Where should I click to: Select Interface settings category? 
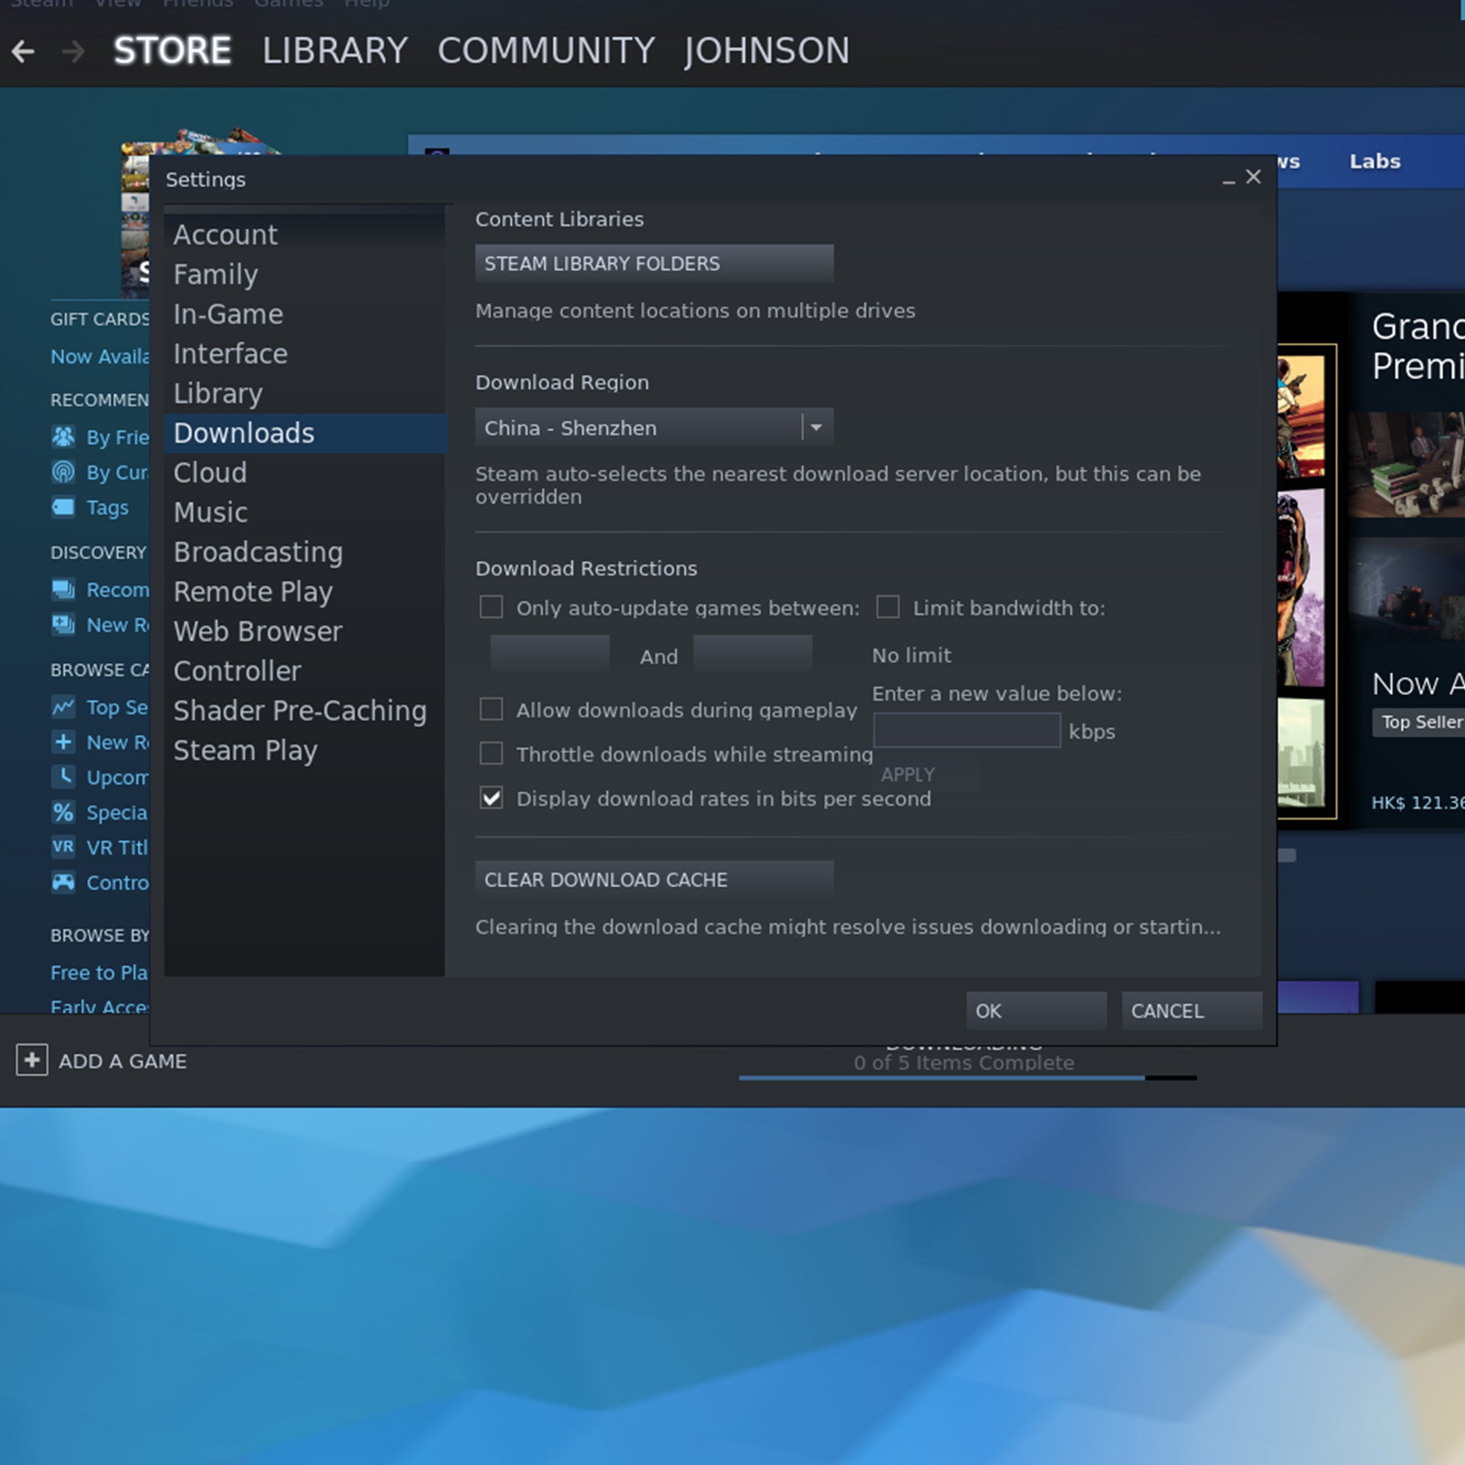coord(305,353)
